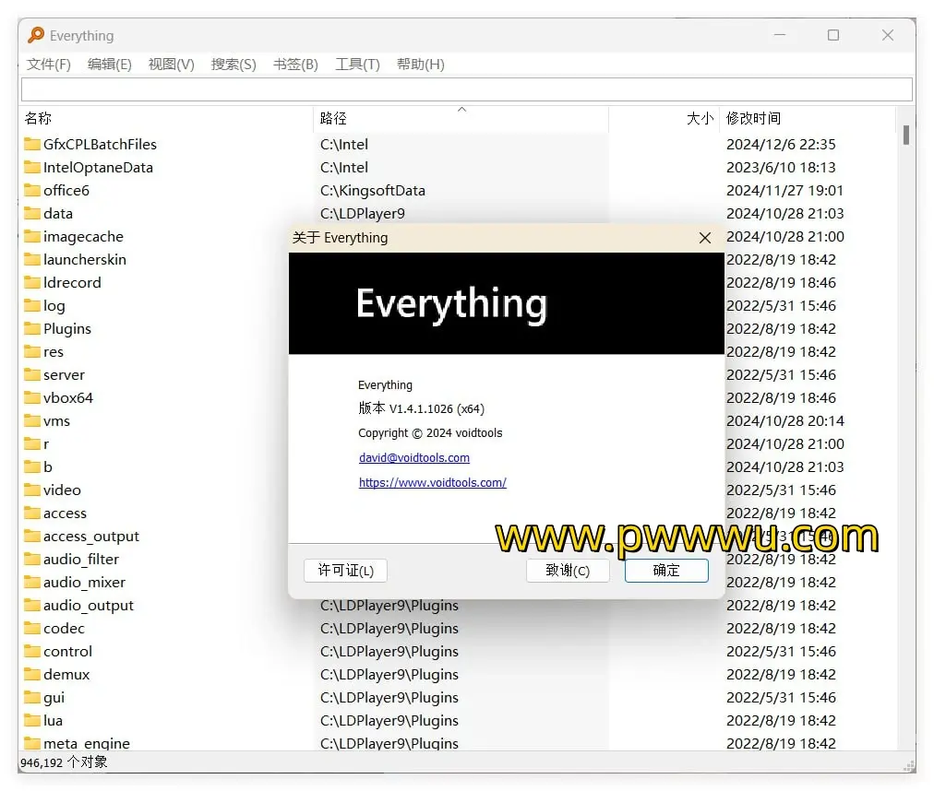Screen dimensions: 934x791
Task: Open the david@voidtools.com email link
Action: pos(413,457)
